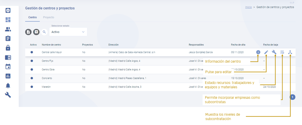Open center information for Central calle Mayor
Screen dimensions: 302x125
click(258, 52)
